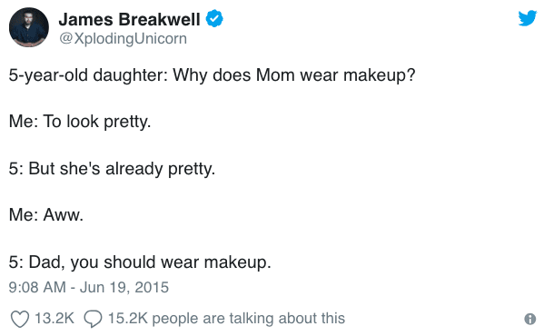Click the James Breakwell display name

click(129, 19)
